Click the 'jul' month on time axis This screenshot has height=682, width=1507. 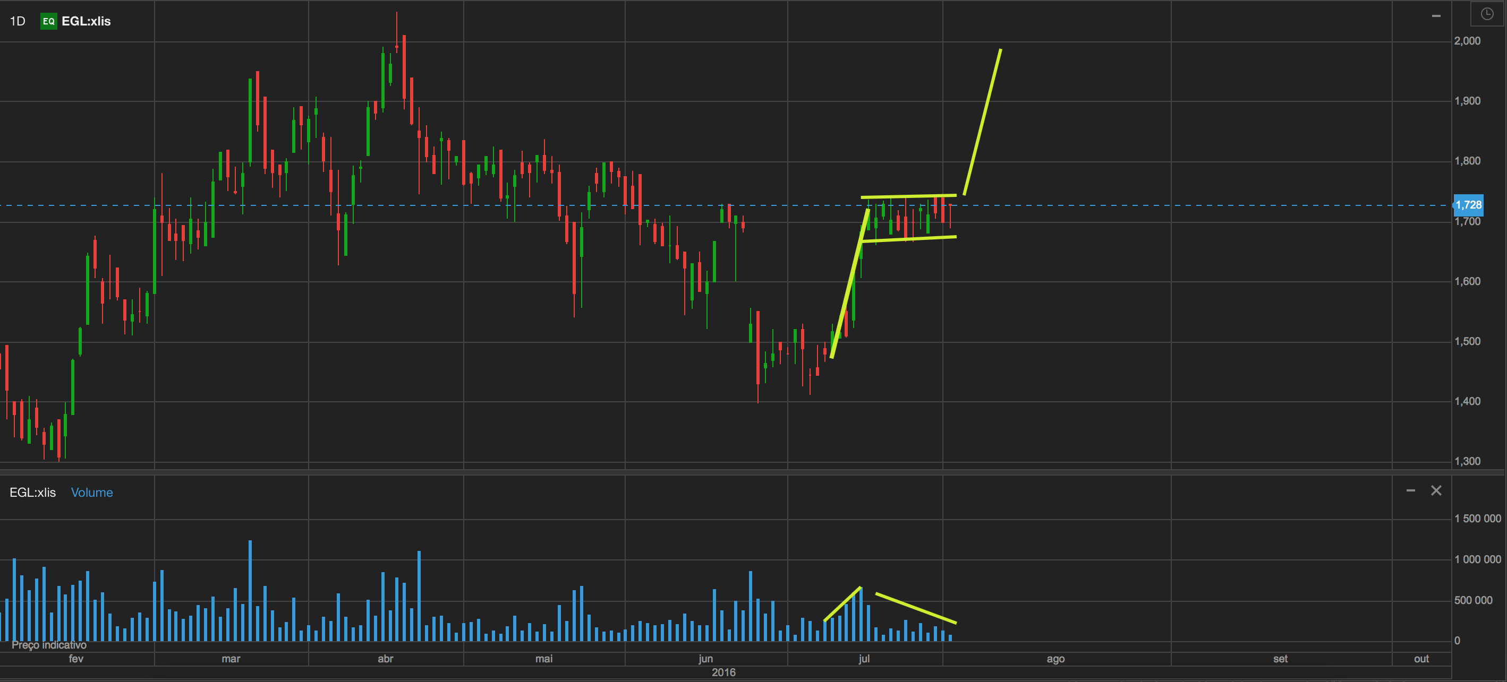point(864,659)
